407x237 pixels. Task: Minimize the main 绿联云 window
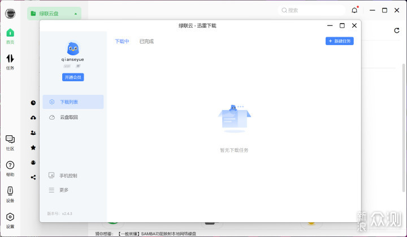[373, 10]
